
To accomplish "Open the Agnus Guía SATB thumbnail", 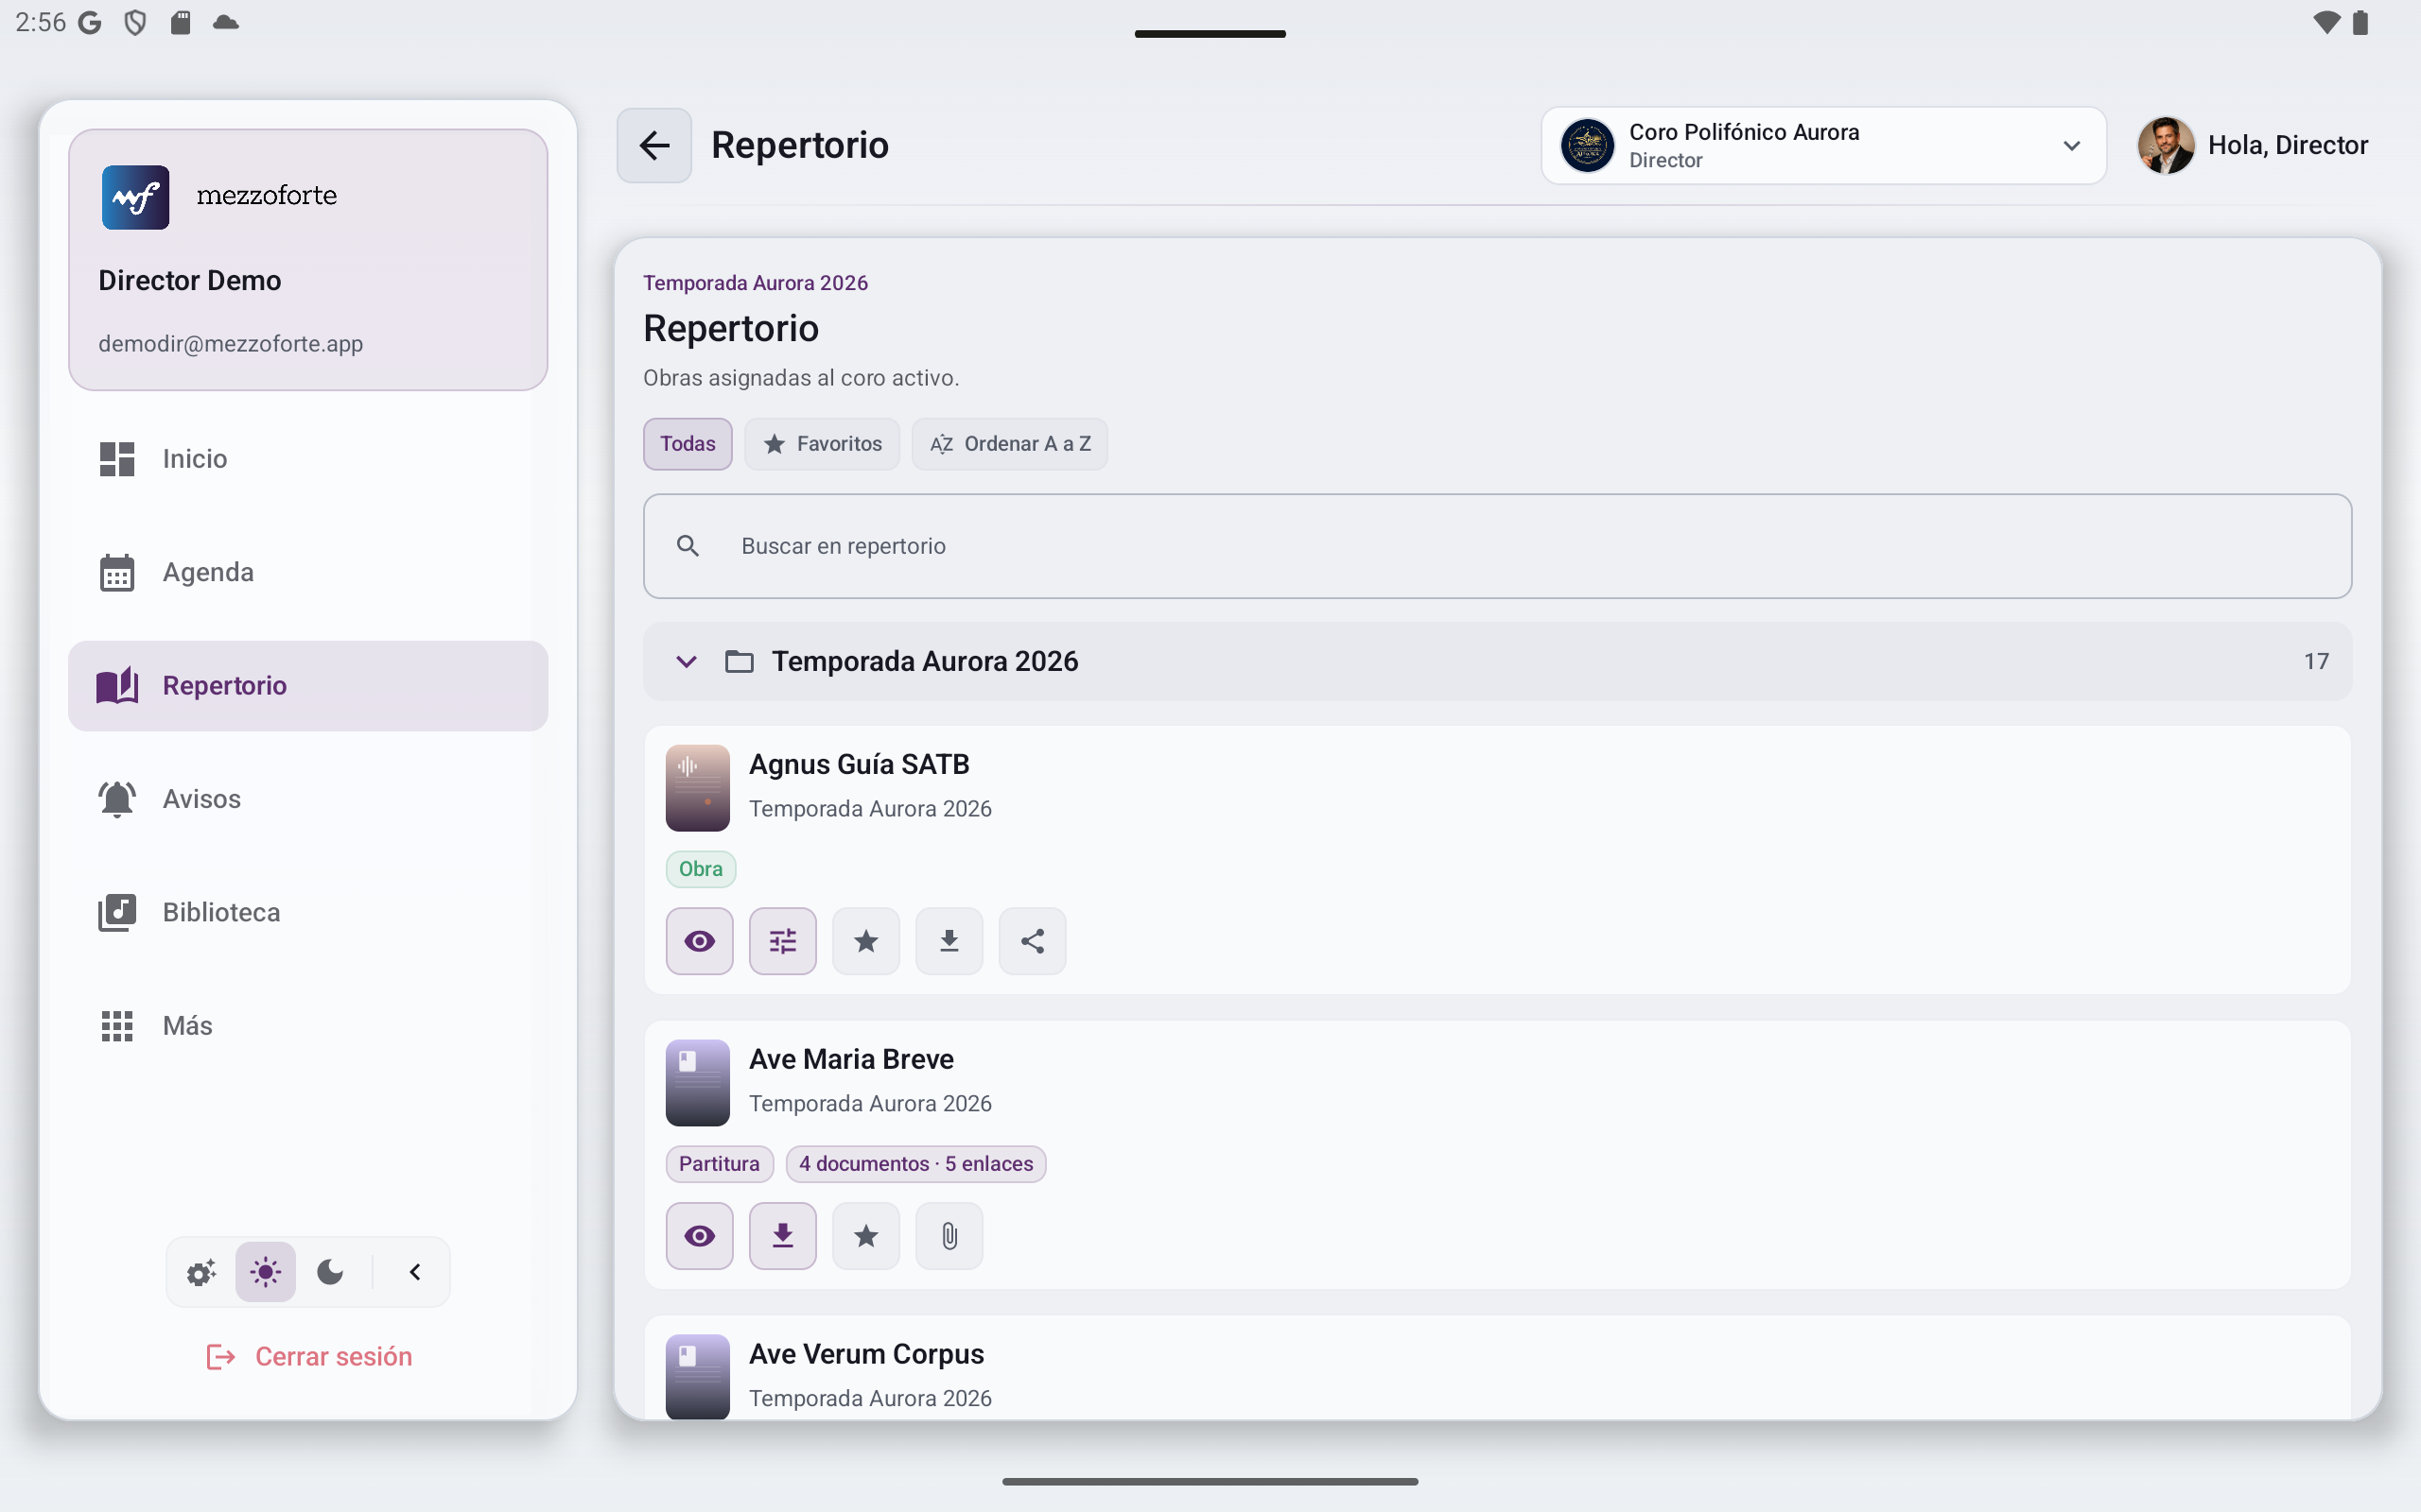I will click(x=697, y=788).
